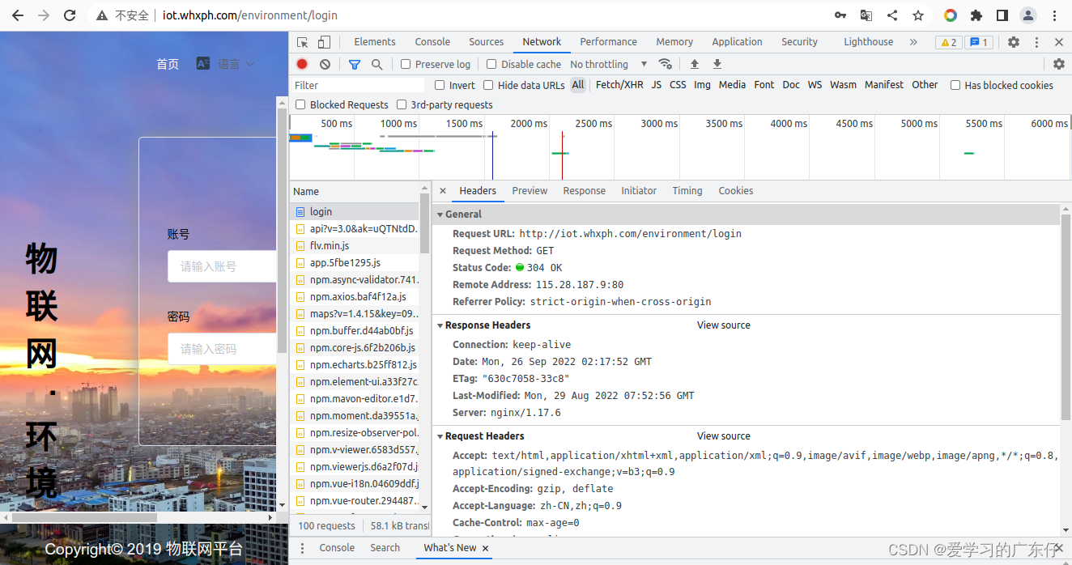1072x565 pixels.
Task: Open the drawer three-dot menu
Action: pos(303,548)
